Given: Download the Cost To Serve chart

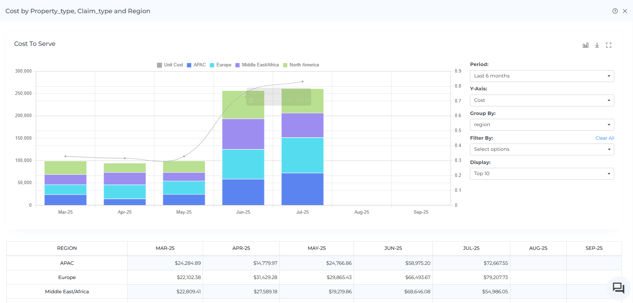Looking at the screenshot, I should coord(597,45).
